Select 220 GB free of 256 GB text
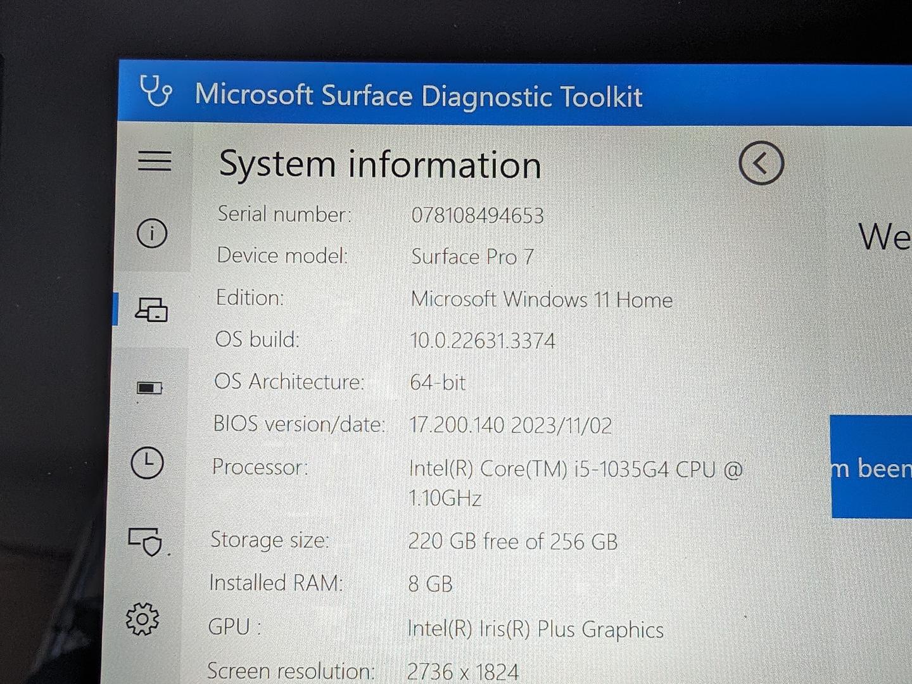Viewport: 912px width, 684px height. point(512,541)
